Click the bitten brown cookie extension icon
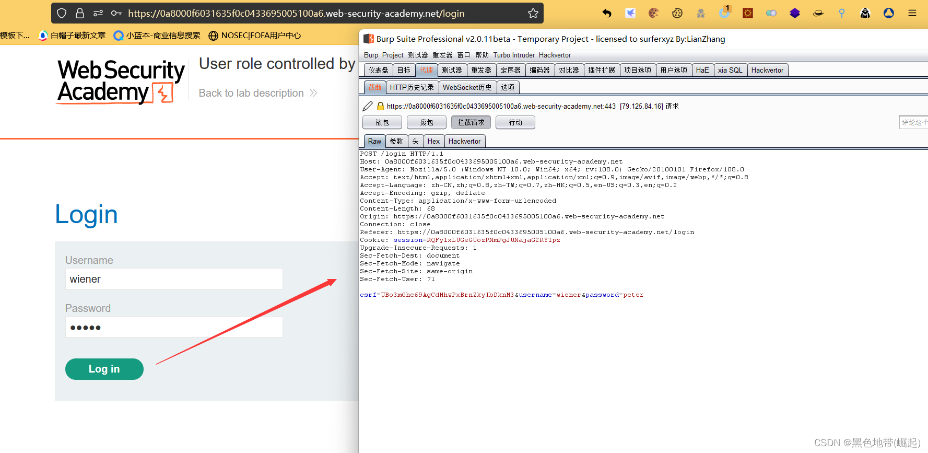This screenshot has height=453, width=928. point(653,14)
